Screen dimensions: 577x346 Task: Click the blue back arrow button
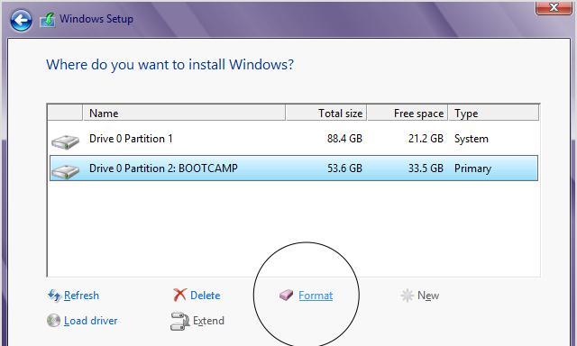(x=21, y=20)
